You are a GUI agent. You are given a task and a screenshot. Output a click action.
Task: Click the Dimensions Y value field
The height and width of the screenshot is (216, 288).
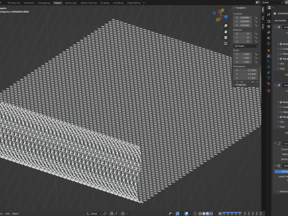[245, 74]
